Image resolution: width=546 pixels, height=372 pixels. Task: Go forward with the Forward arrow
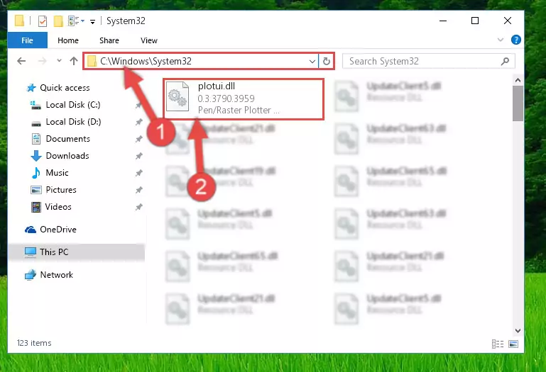(x=42, y=61)
